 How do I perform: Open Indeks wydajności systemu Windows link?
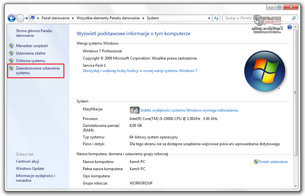(189, 110)
